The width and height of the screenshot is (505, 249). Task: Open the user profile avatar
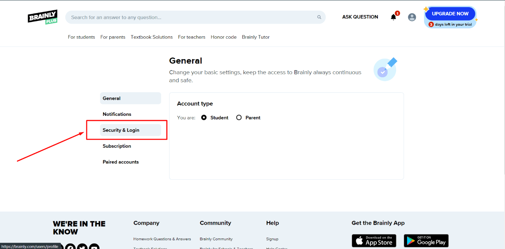tap(412, 17)
